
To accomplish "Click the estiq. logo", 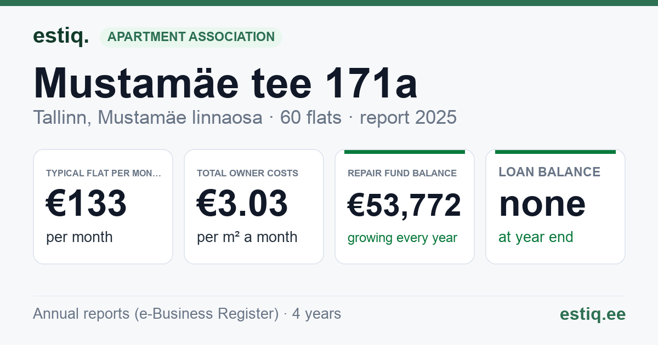I will (x=60, y=36).
